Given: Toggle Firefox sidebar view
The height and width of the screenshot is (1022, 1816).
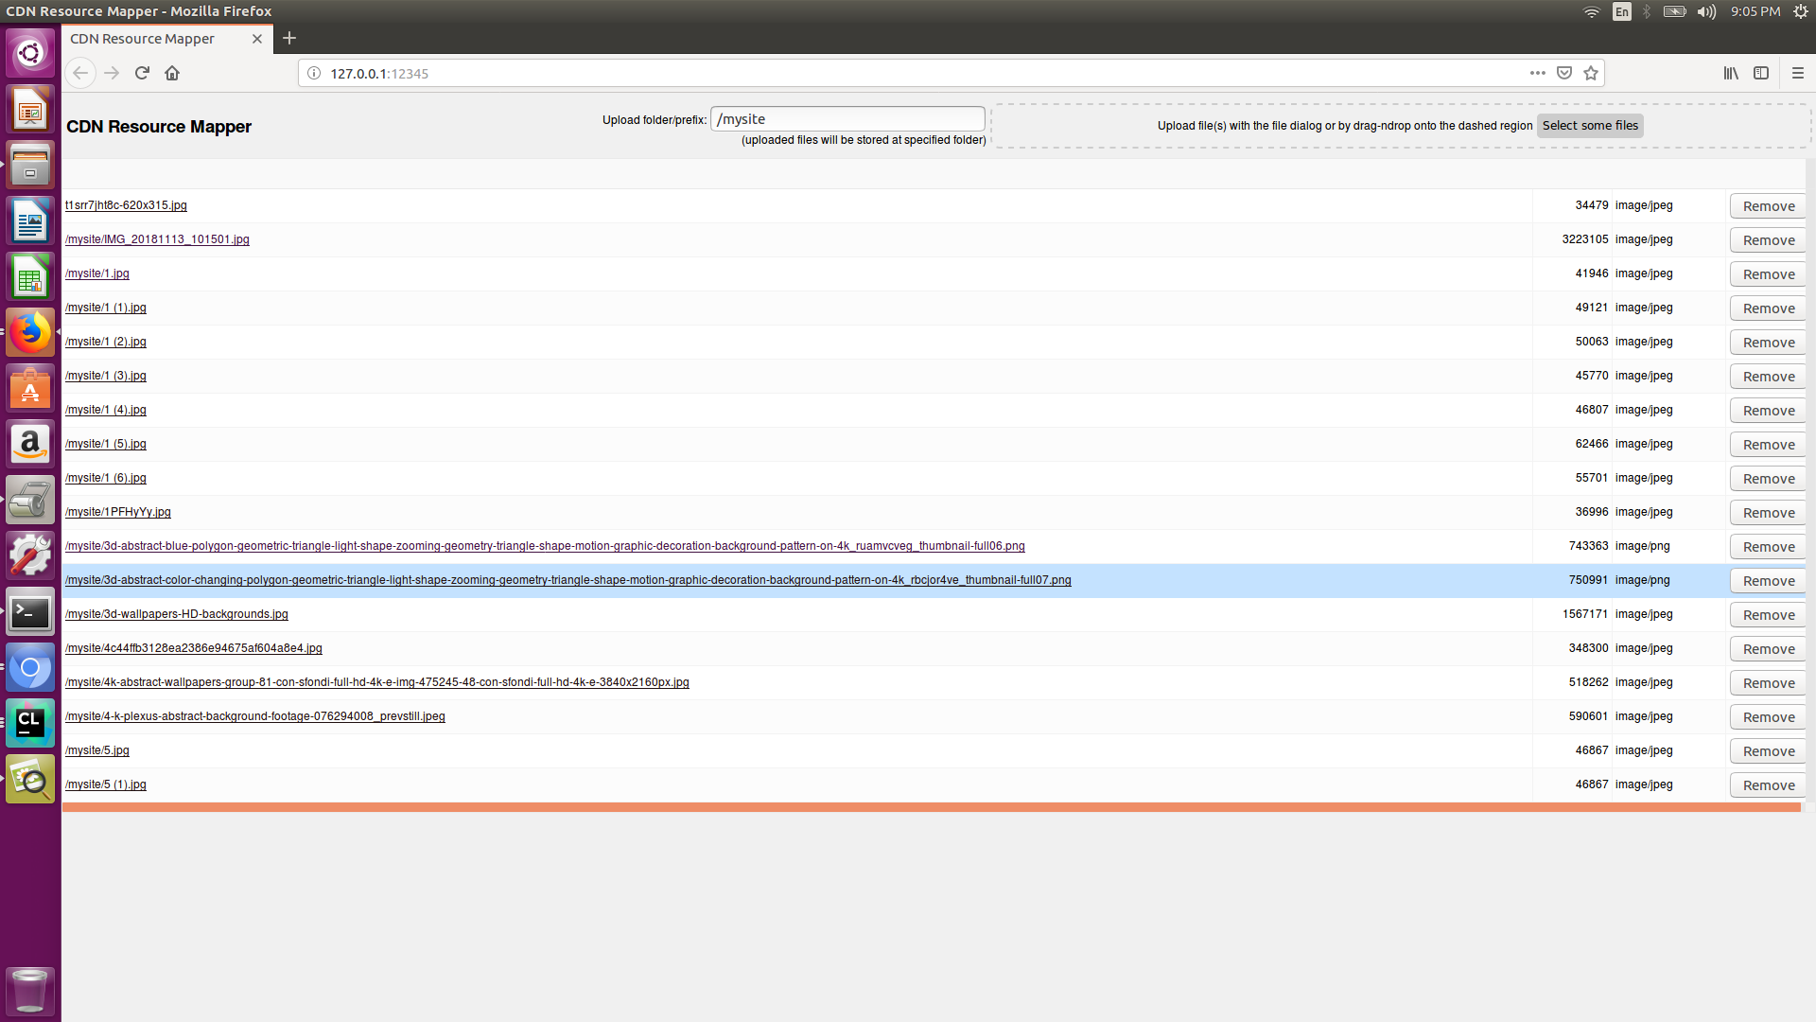Looking at the screenshot, I should tap(1761, 73).
